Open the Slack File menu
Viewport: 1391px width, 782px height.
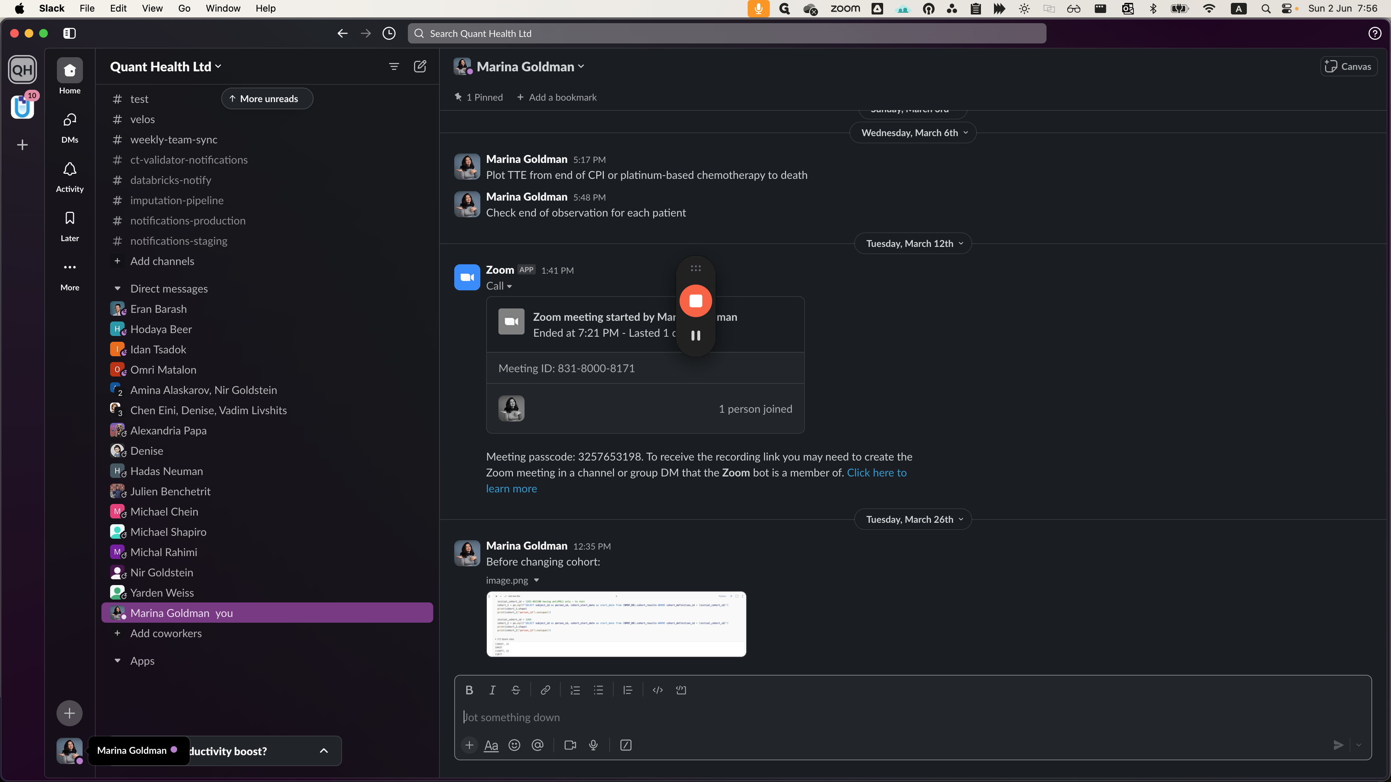pos(87,8)
